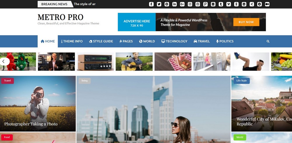The height and width of the screenshot is (143, 292).
Task: Open the leg exercise workout thumbnail
Action: tap(251, 62)
